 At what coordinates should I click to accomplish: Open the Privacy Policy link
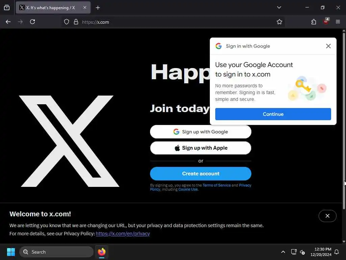pos(245,185)
